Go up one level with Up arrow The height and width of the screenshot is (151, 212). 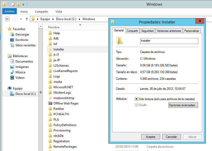tap(27, 19)
